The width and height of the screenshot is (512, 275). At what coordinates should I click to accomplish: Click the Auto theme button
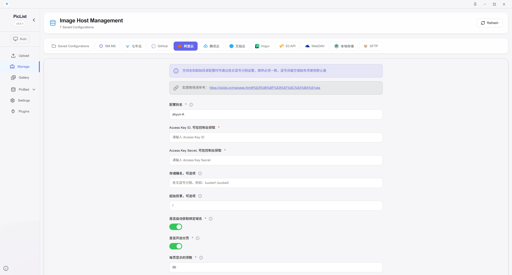20,39
